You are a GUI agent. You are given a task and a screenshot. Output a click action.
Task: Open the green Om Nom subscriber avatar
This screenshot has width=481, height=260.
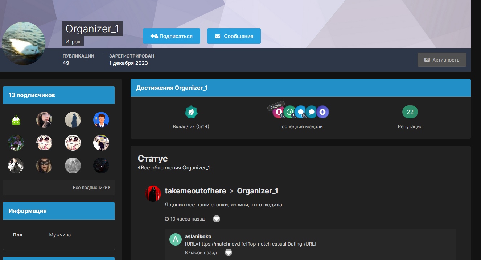point(16,120)
